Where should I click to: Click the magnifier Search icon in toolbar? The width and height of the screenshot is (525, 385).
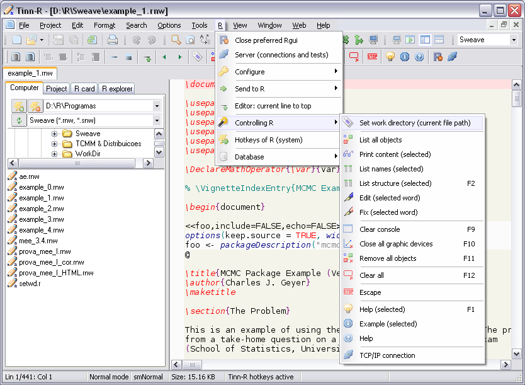176,40
